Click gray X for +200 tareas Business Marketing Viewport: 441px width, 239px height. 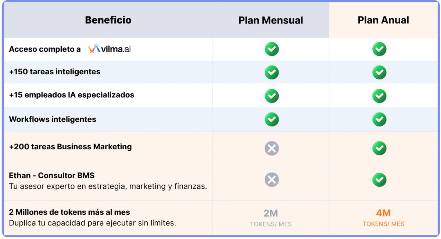coord(272,148)
